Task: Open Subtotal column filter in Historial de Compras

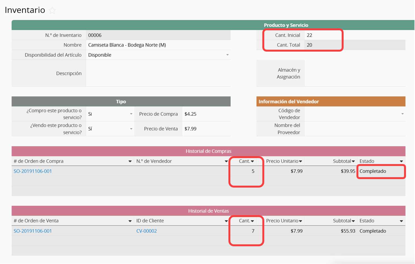Action: tap(353, 161)
